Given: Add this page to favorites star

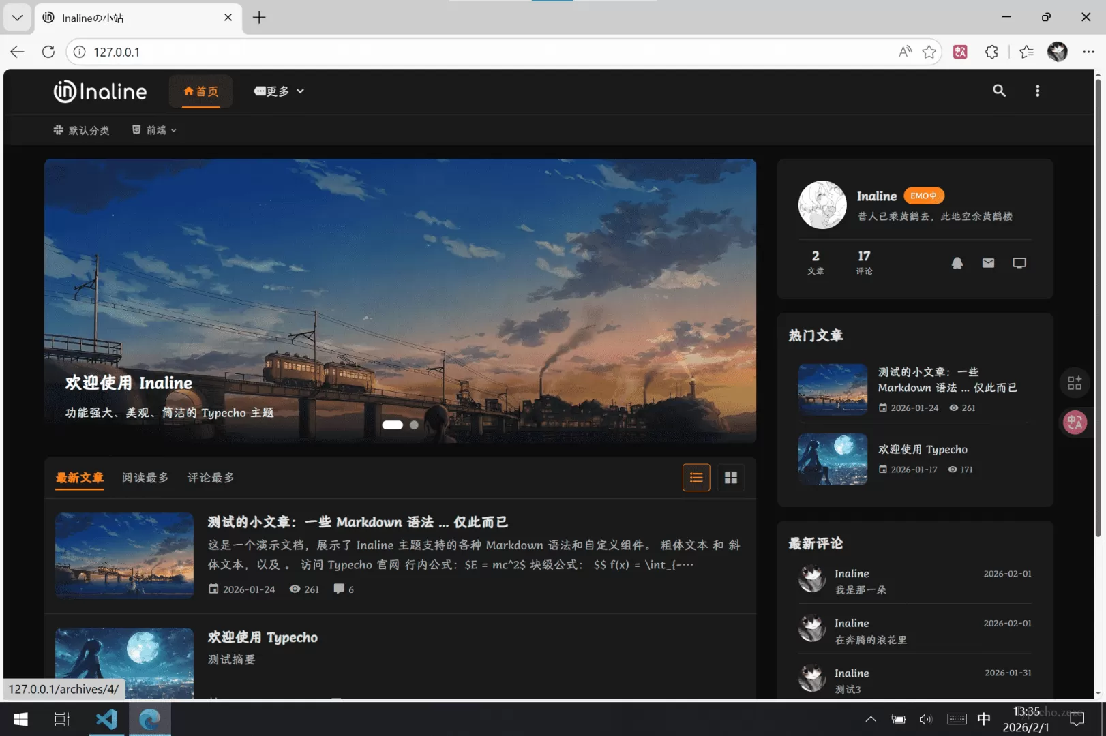Looking at the screenshot, I should tap(929, 52).
